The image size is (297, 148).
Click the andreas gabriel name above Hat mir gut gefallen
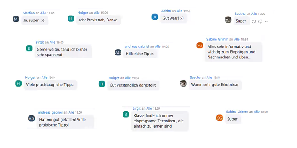point(50,112)
